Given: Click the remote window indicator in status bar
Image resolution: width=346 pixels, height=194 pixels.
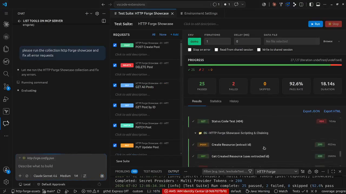Looking at the screenshot, I should tap(4, 191).
